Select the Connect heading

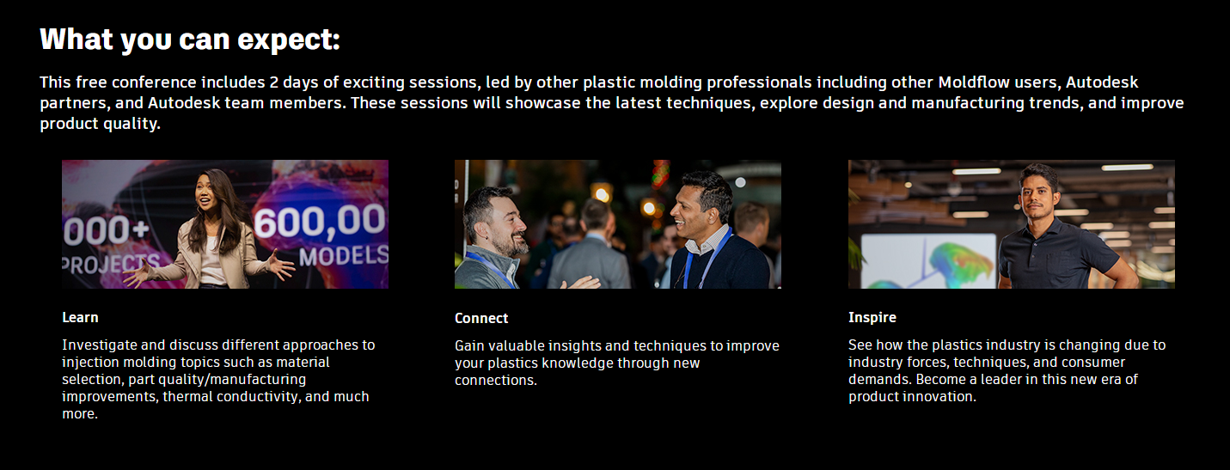pos(481,318)
